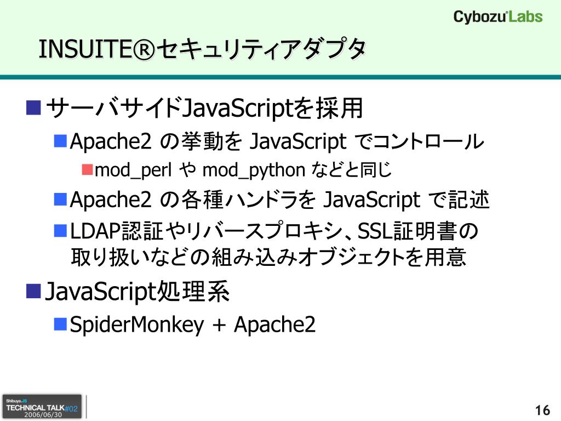
Task: Click the line Apache2 の挙動を JavaScript でコントロール
Action: click(277, 141)
